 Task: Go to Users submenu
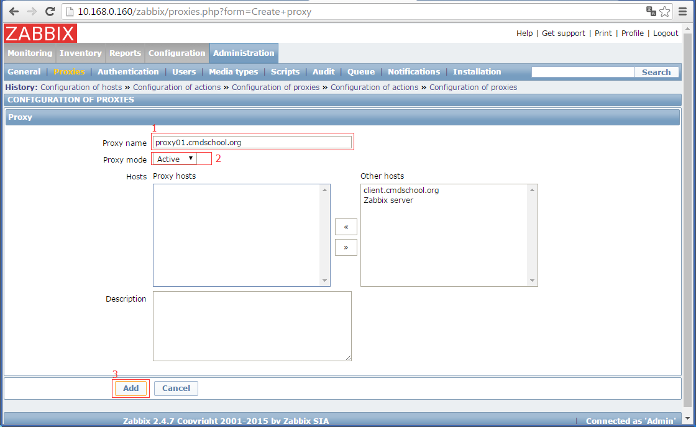tap(184, 72)
